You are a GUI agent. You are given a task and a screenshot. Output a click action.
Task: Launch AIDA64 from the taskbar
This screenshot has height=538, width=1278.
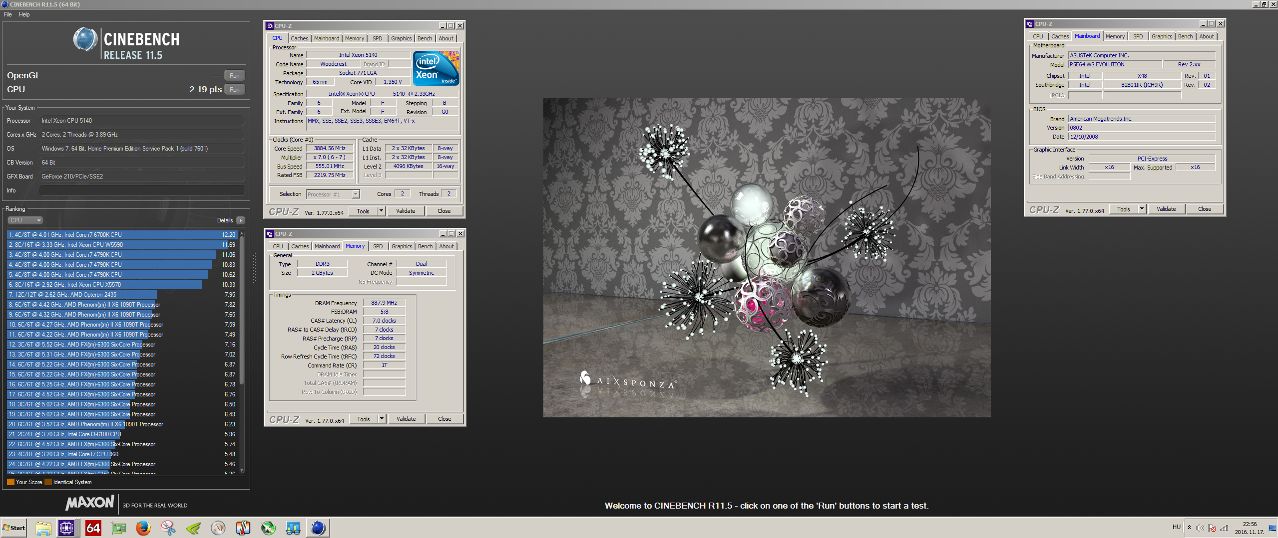click(93, 528)
